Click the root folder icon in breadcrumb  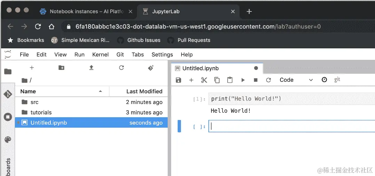tap(24, 80)
